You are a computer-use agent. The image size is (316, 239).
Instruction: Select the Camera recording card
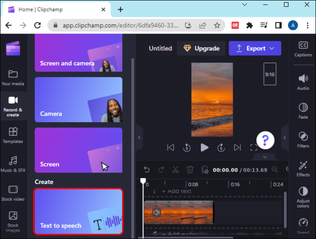tap(79, 99)
